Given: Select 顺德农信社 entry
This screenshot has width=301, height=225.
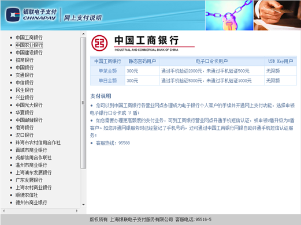Looking at the screenshot, I should 27,195.
